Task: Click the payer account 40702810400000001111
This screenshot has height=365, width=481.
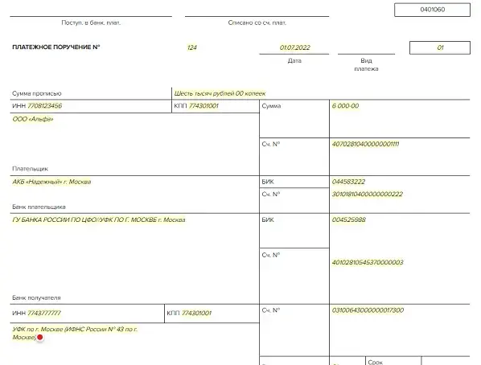Action: (x=365, y=144)
